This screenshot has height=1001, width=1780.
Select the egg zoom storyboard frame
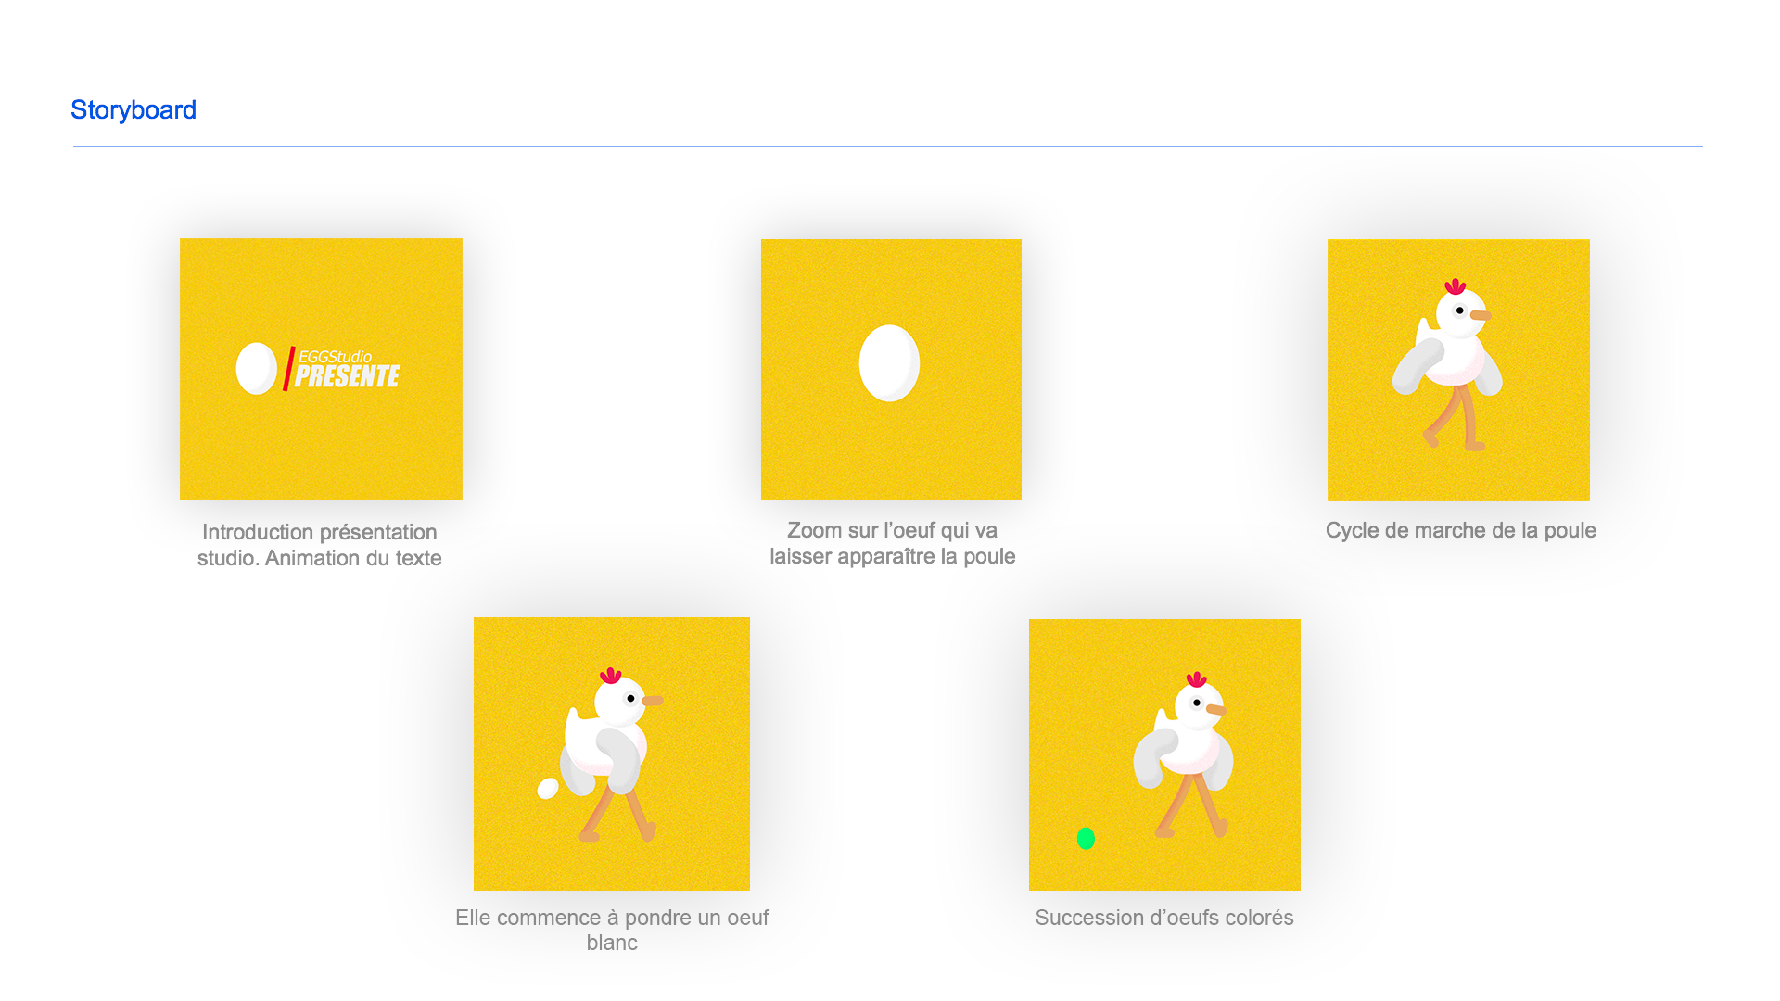(x=891, y=369)
